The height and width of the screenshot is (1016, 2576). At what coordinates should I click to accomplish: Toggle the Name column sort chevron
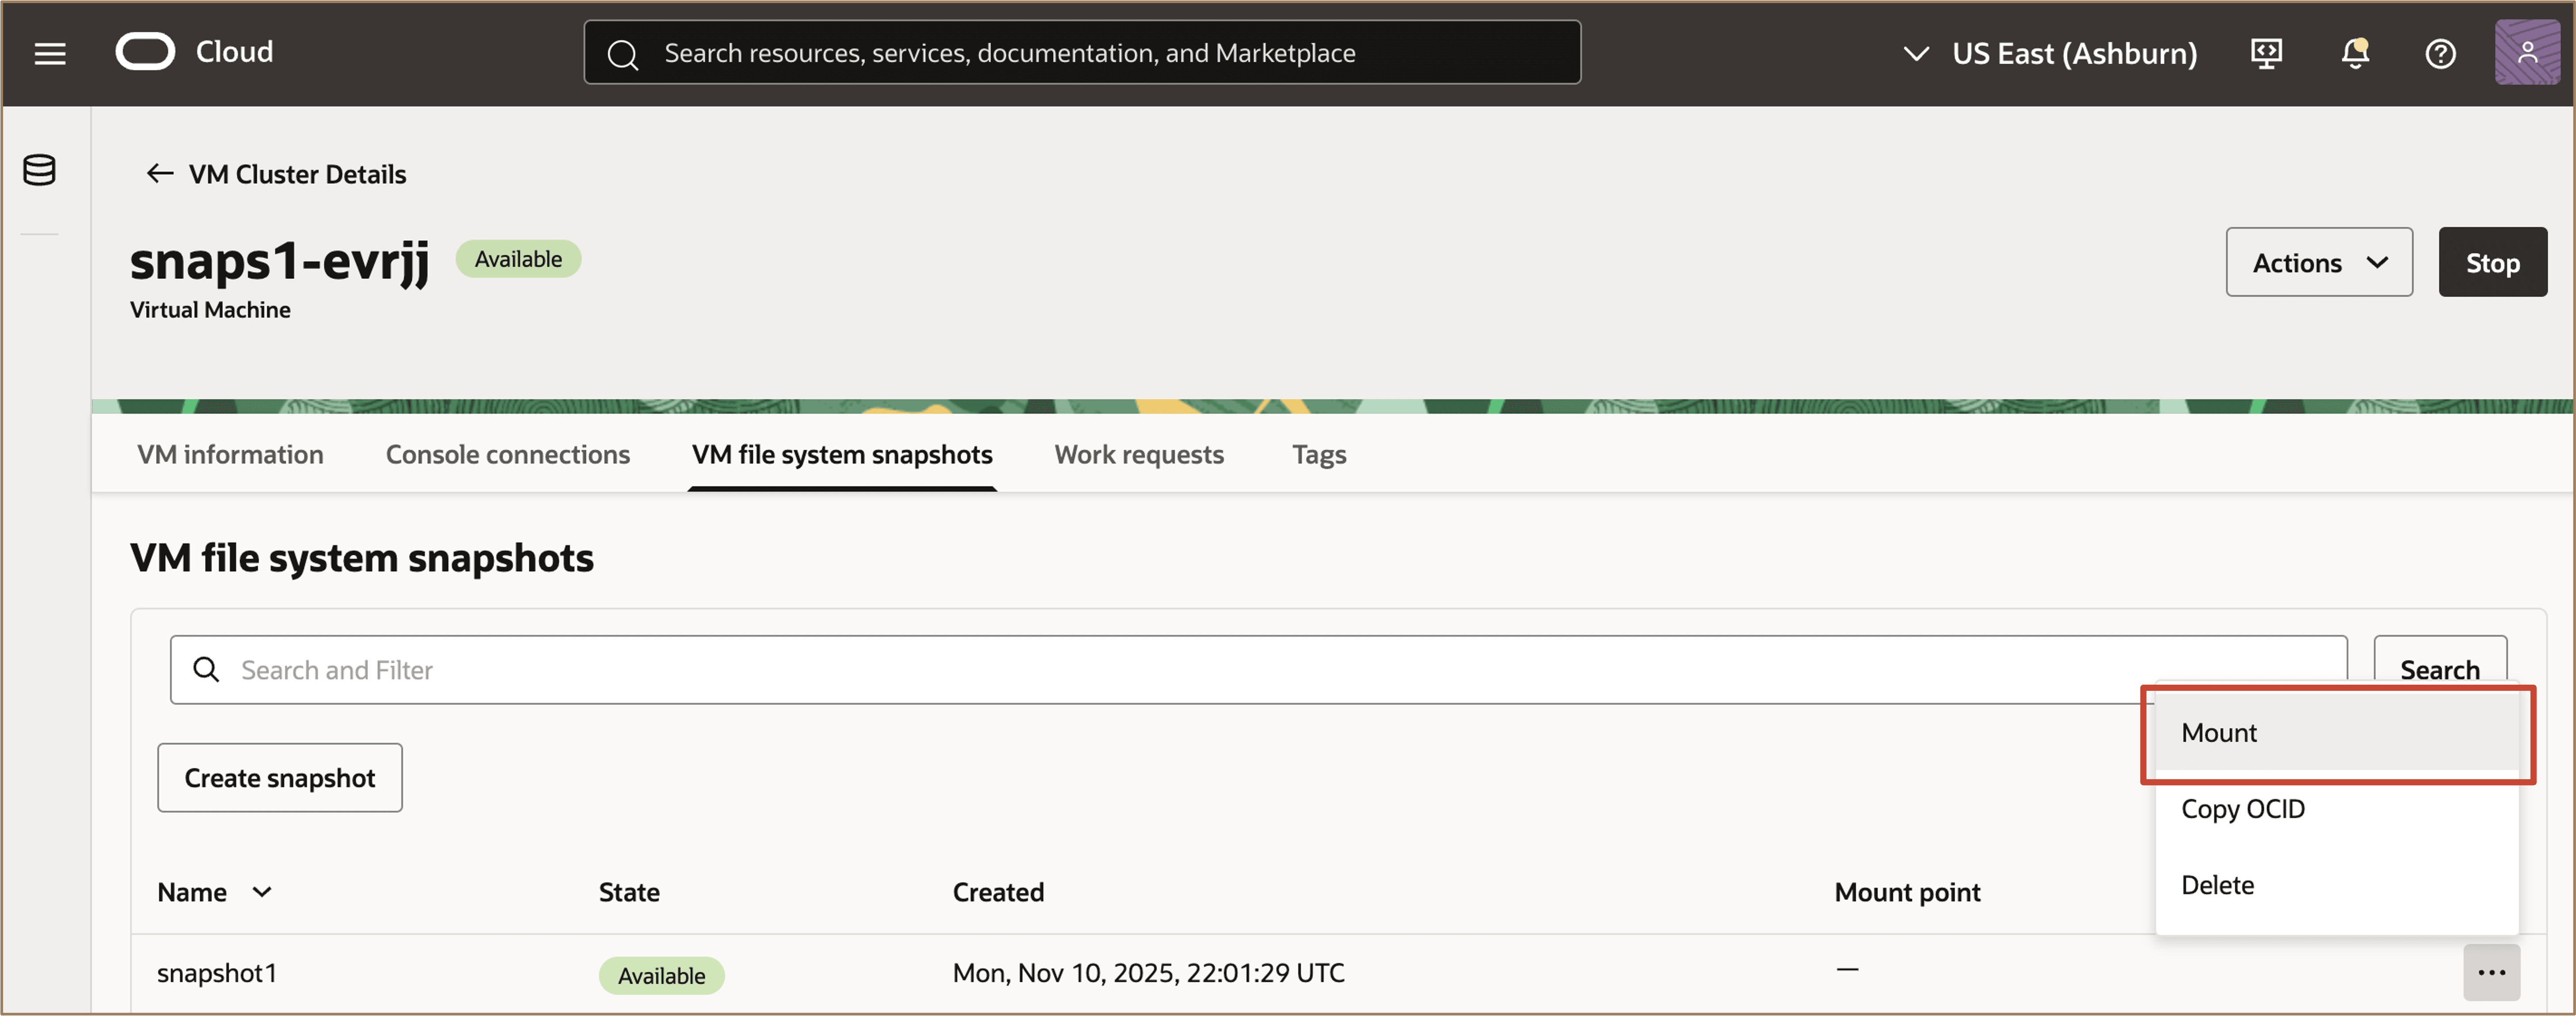(262, 891)
